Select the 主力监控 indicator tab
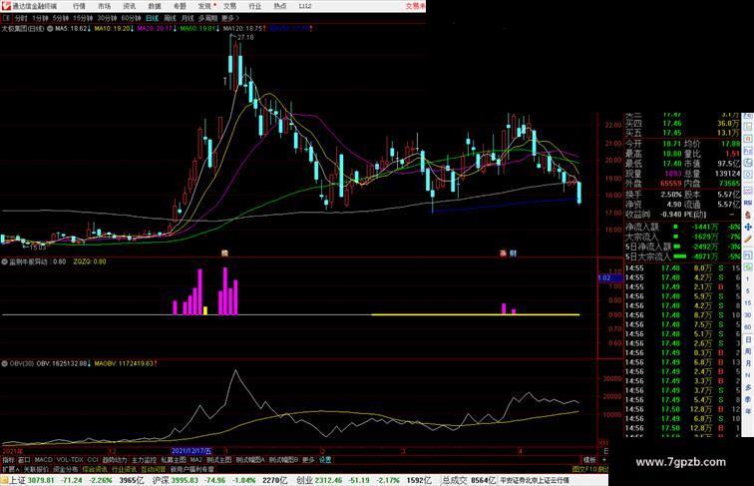 (x=144, y=460)
